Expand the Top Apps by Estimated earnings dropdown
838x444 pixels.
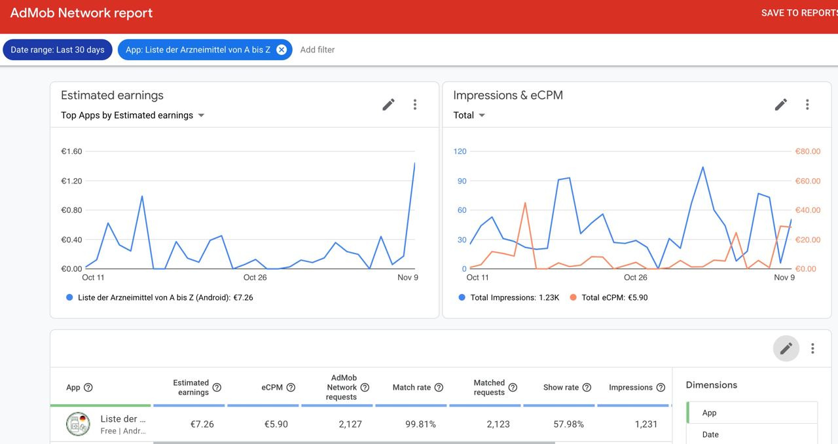click(133, 115)
